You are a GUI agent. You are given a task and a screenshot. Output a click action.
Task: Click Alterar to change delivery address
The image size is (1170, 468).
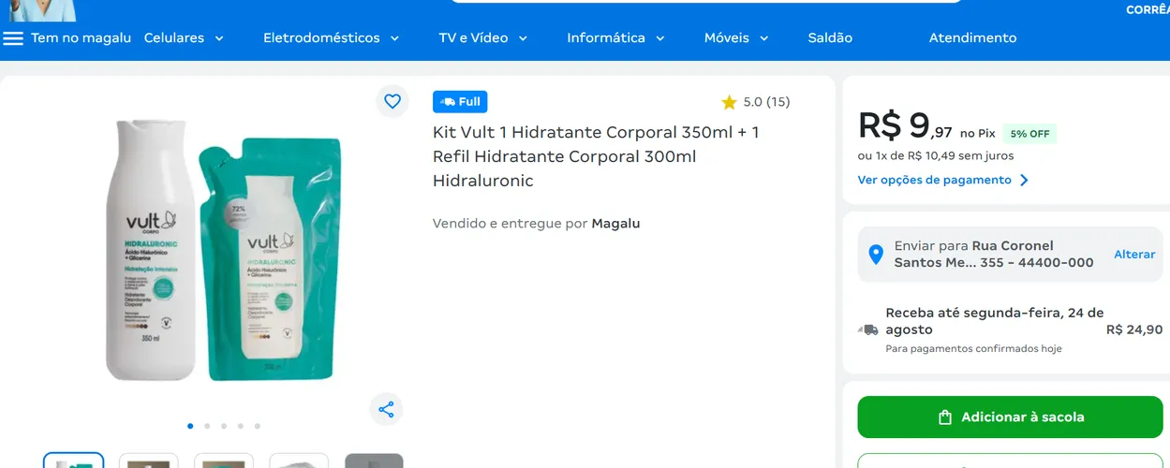1134,255
